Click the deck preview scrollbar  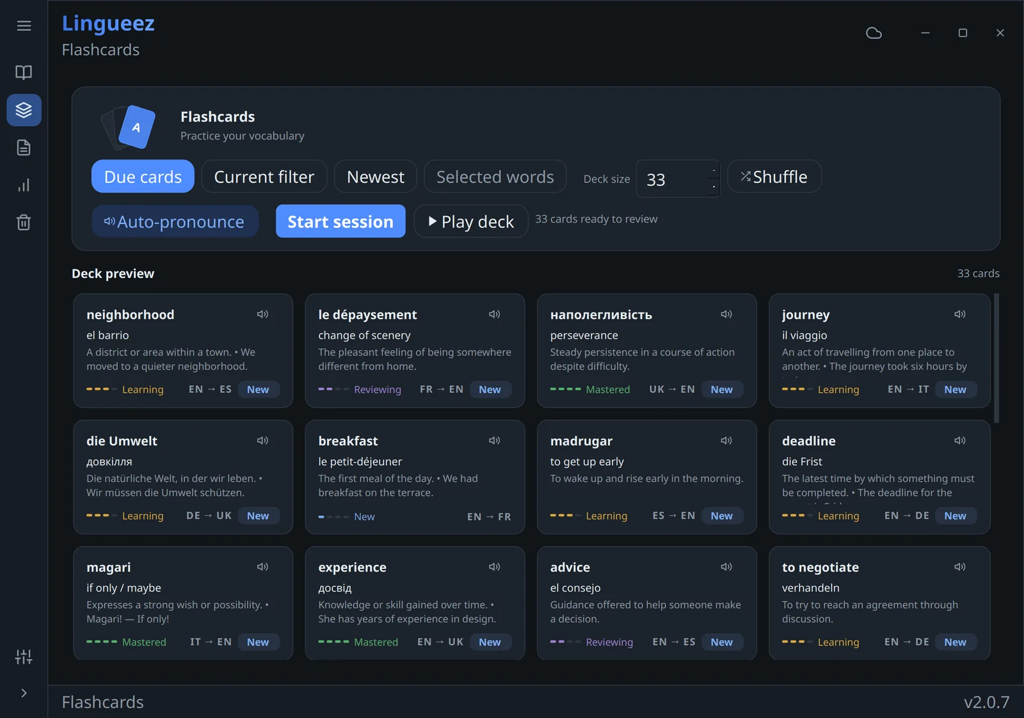996,358
